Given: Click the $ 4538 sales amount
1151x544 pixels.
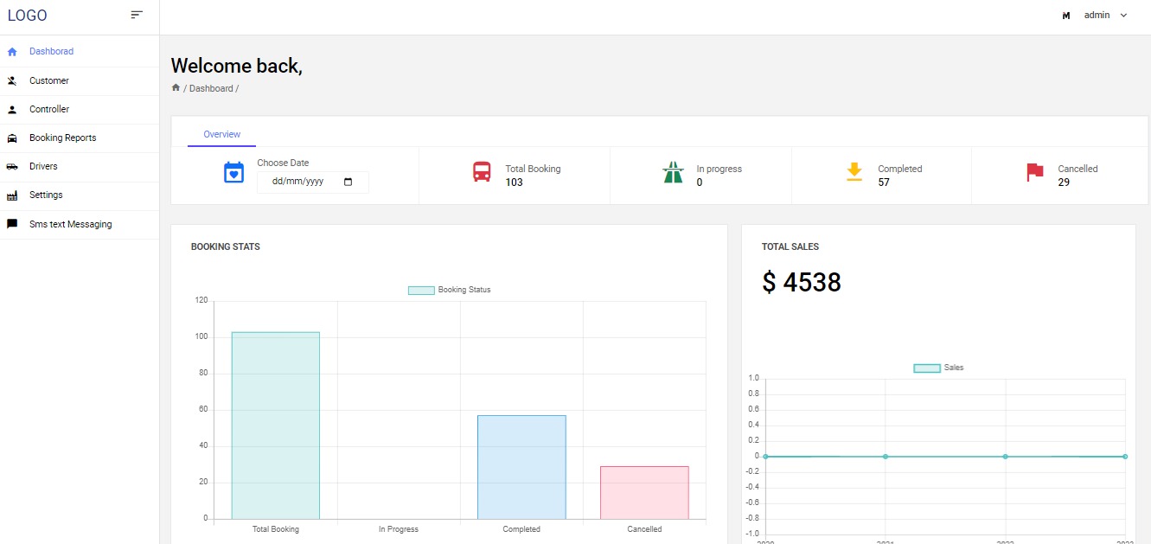Looking at the screenshot, I should click(x=802, y=282).
